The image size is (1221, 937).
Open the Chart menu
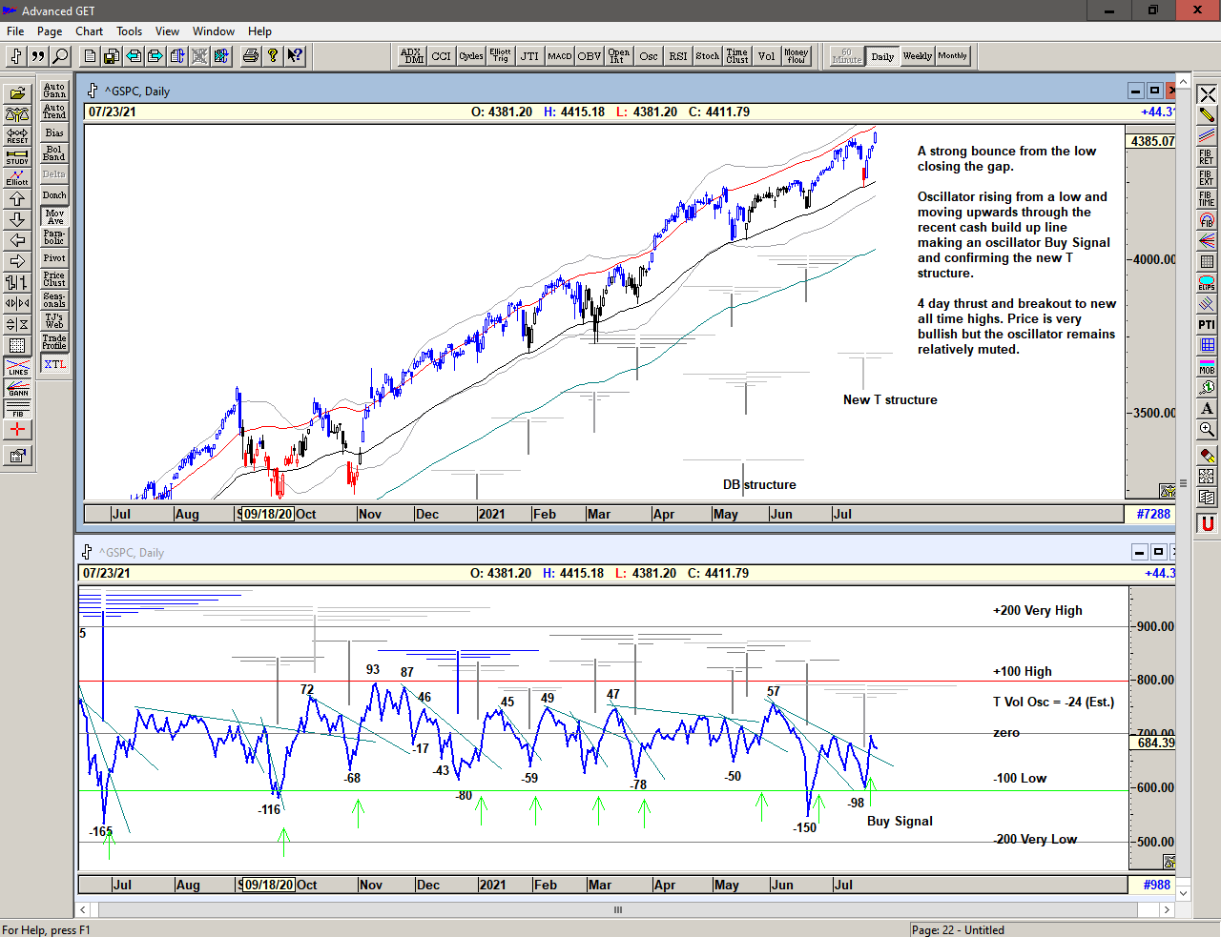[89, 31]
